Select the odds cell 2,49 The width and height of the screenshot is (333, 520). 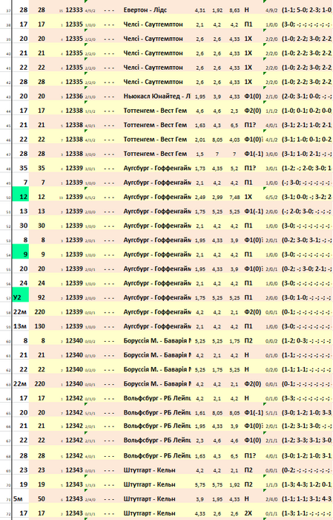click(200, 197)
